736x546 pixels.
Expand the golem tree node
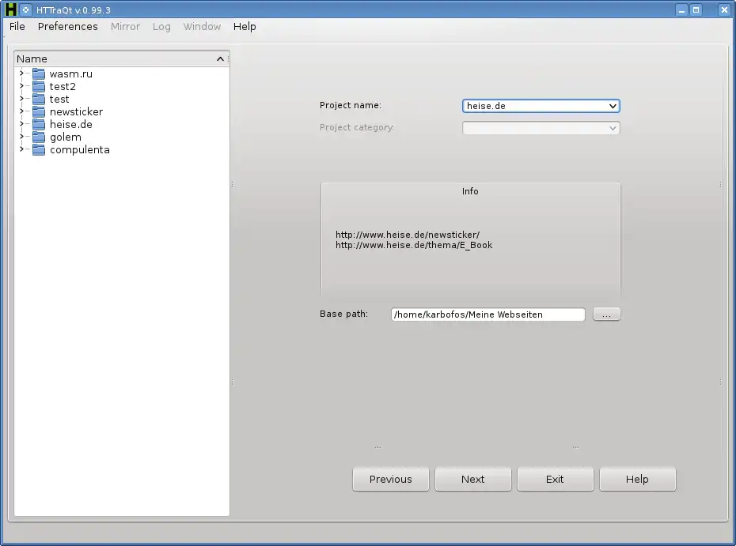pyautogui.click(x=21, y=137)
